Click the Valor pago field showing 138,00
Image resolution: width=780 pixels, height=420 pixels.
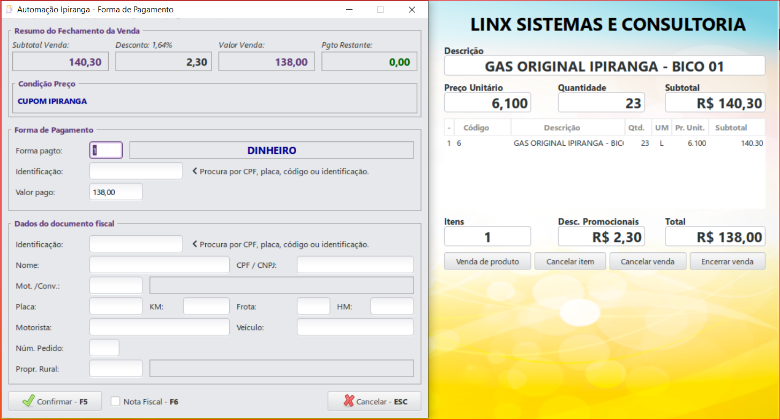pos(116,192)
